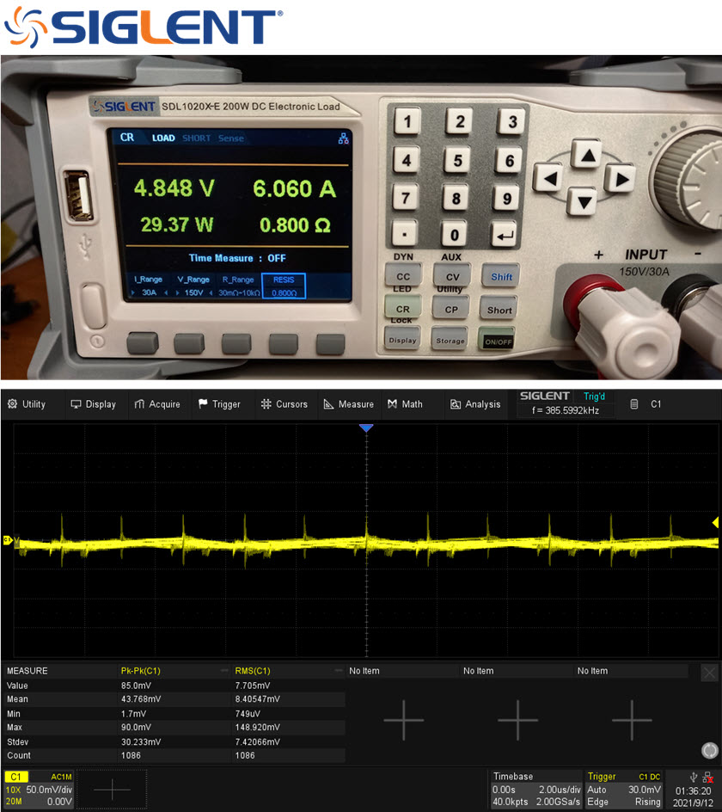
Task: Open the Math menu
Action: [x=405, y=404]
